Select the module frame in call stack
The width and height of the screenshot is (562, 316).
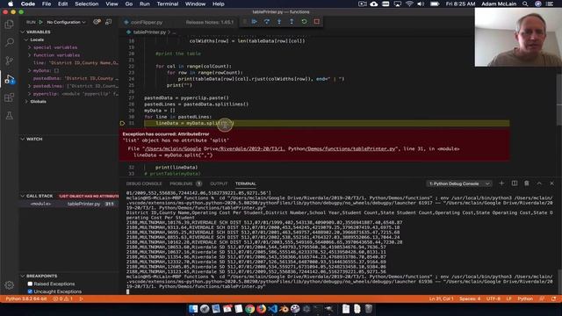[68, 204]
